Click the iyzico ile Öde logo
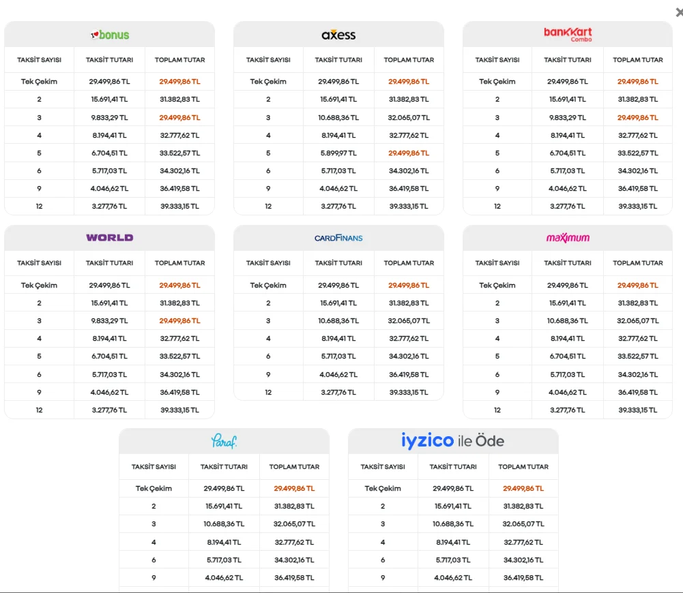This screenshot has width=683, height=593. point(452,441)
